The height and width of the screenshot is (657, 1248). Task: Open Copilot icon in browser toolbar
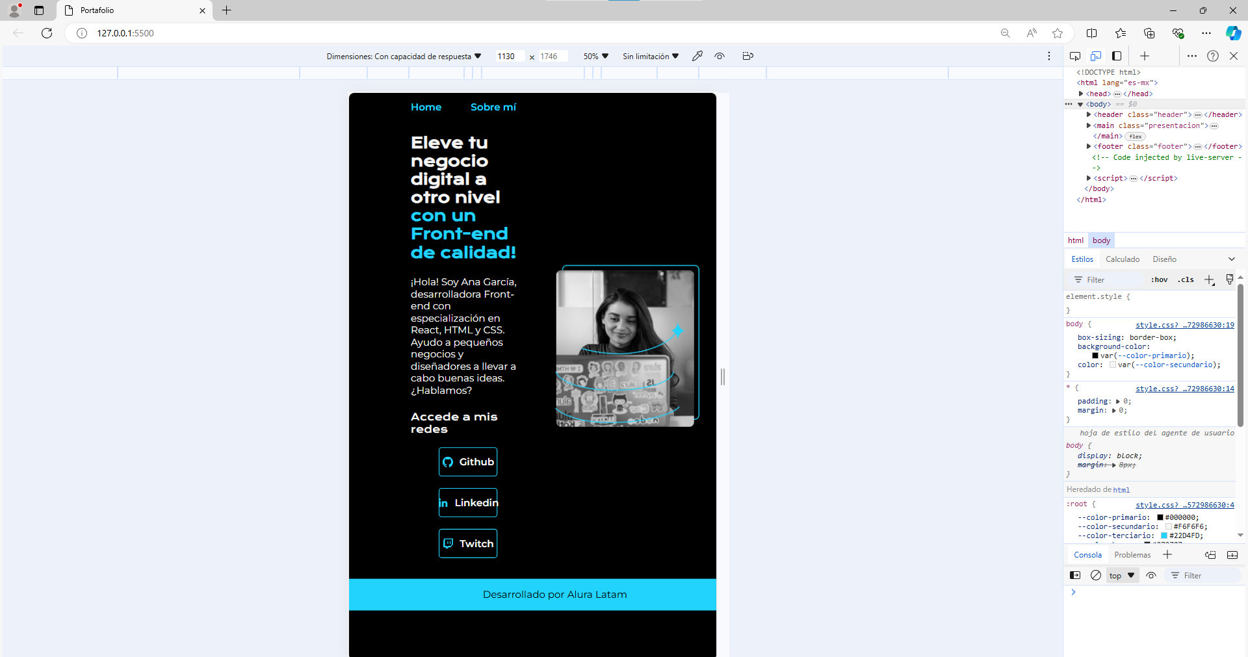click(x=1233, y=33)
